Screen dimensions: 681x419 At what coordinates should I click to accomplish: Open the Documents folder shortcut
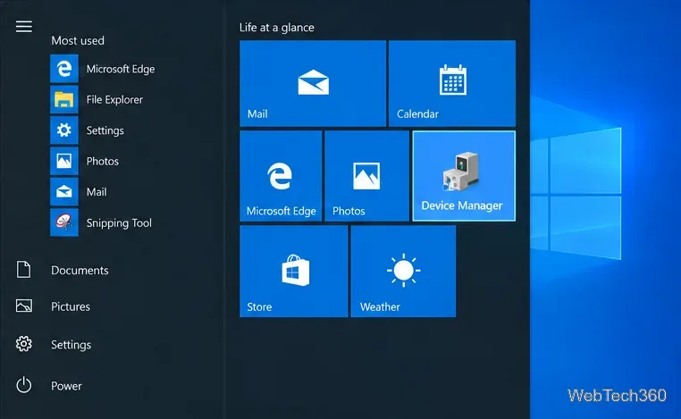[x=62, y=270]
